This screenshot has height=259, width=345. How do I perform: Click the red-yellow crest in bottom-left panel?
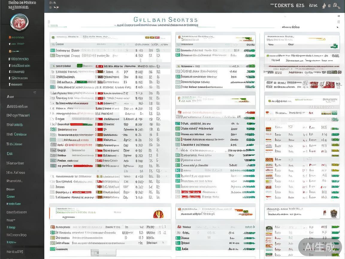tap(158, 214)
